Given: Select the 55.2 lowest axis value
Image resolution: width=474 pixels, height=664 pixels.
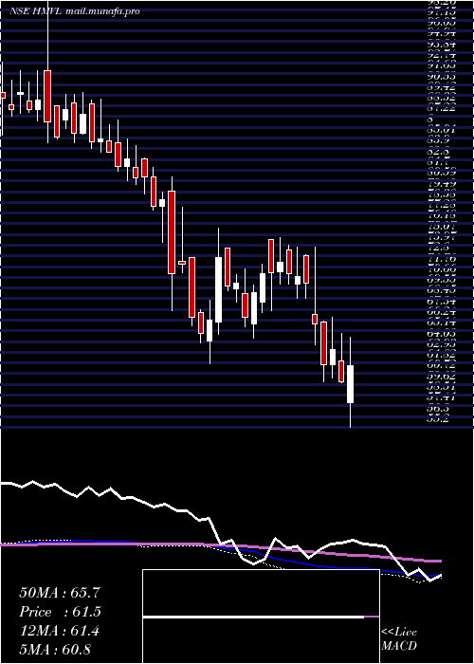Looking at the screenshot, I should [x=438, y=420].
